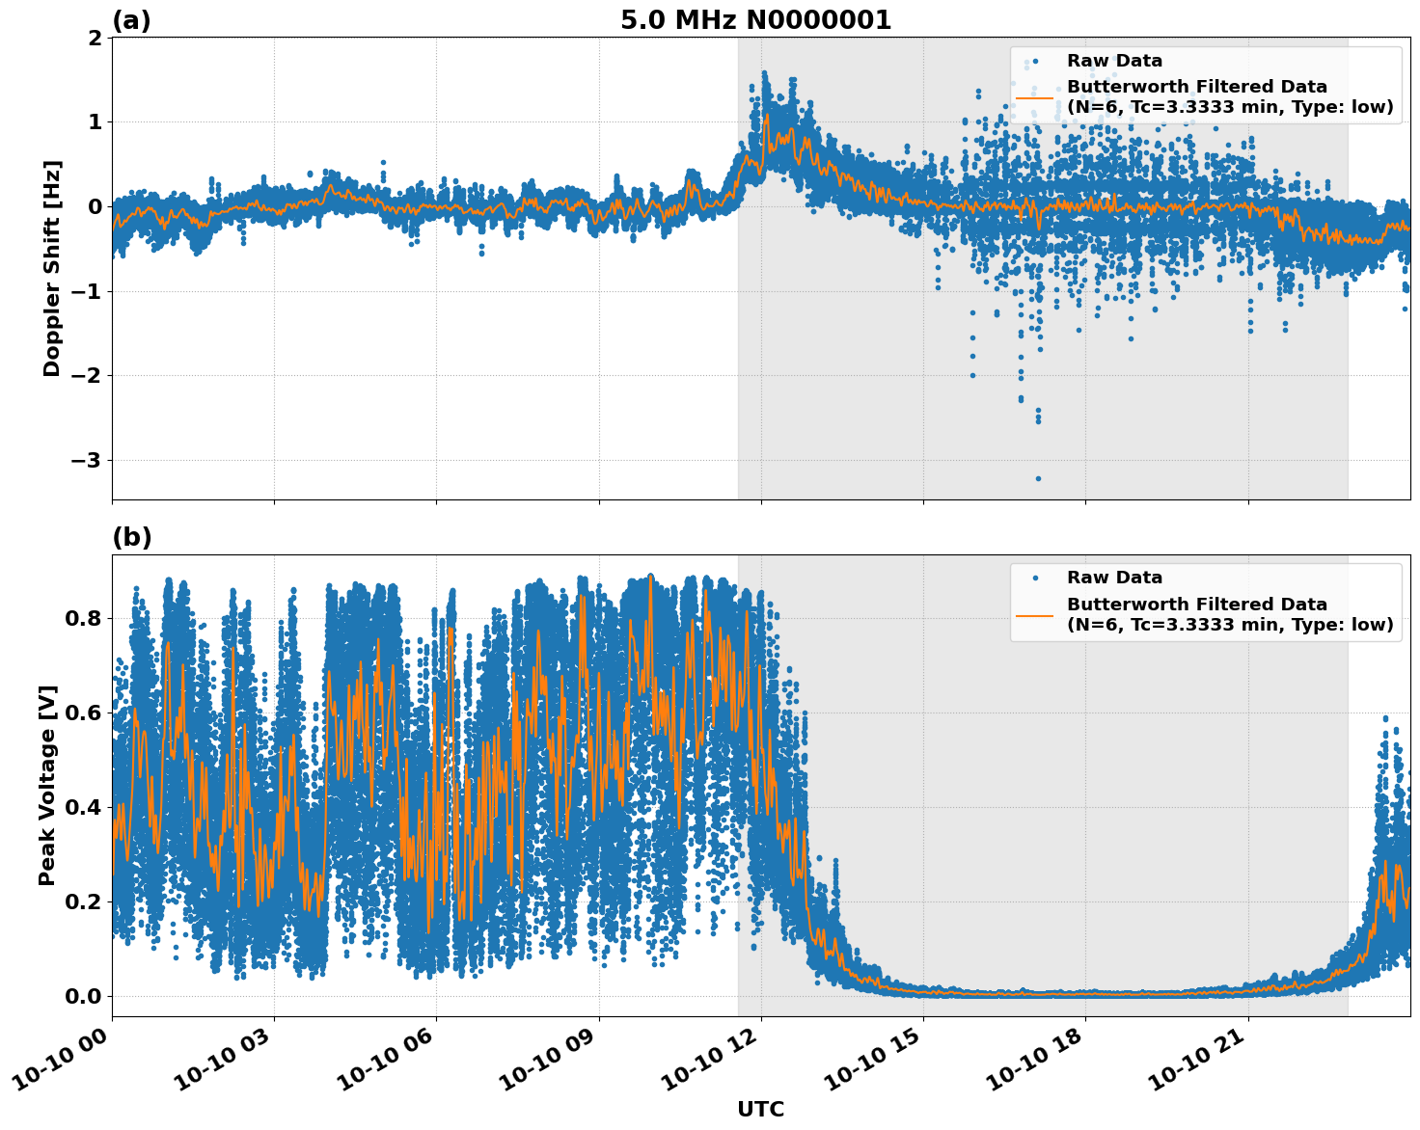Click the 10-10 12 tick label
Image resolution: width=1420 pixels, height=1130 pixels.
(x=711, y=1059)
